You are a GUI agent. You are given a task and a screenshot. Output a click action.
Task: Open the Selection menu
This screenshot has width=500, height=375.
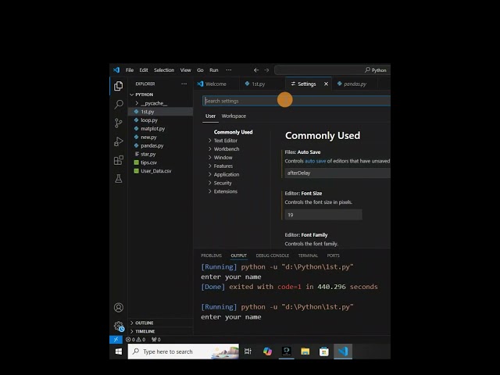164,70
